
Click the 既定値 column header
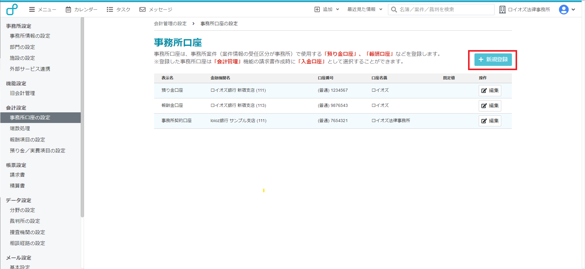[x=449, y=78]
